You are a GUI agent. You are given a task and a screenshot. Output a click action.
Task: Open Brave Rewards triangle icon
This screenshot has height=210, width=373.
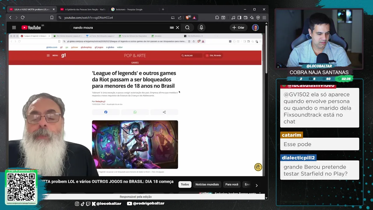[194, 17]
